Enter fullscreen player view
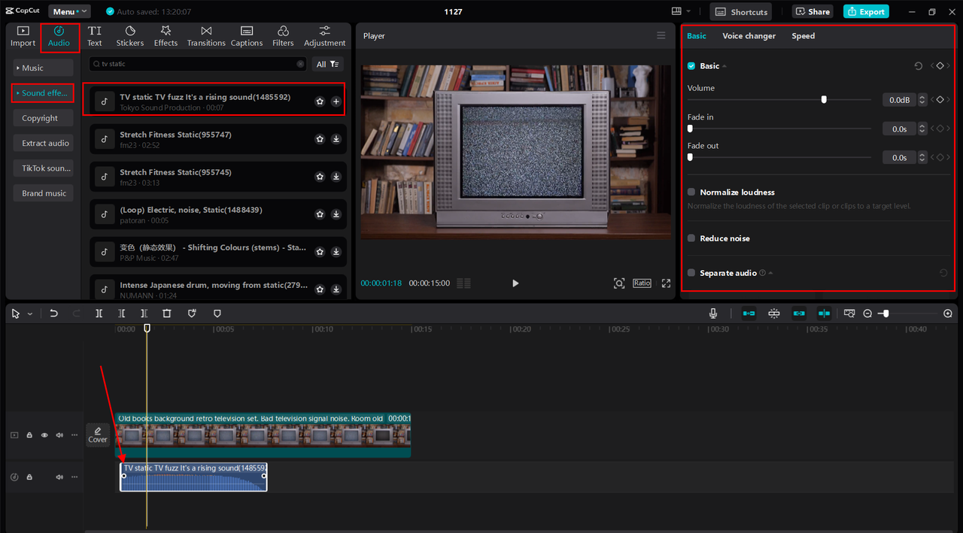This screenshot has height=533, width=963. pyautogui.click(x=666, y=283)
